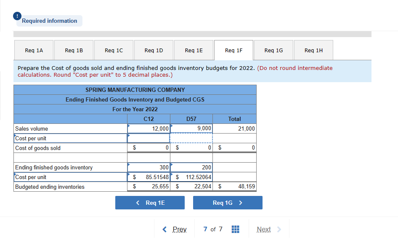Viewport: 398px width, 241px height.
Task: Click the total sales volume 21,000 cell
Action: coord(234,129)
